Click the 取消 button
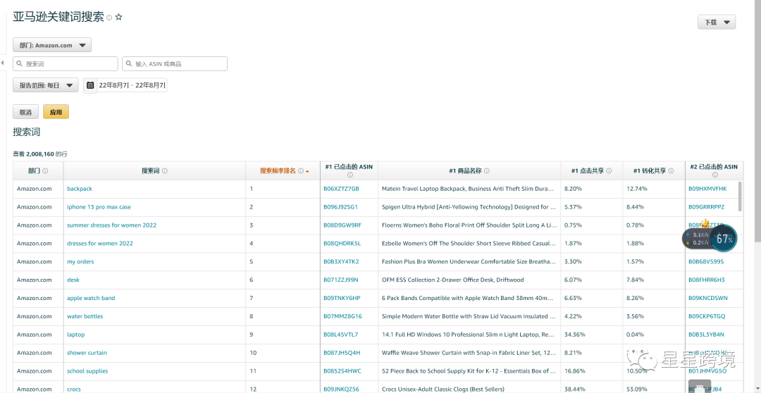Image resolution: width=761 pixels, height=393 pixels. [x=26, y=112]
